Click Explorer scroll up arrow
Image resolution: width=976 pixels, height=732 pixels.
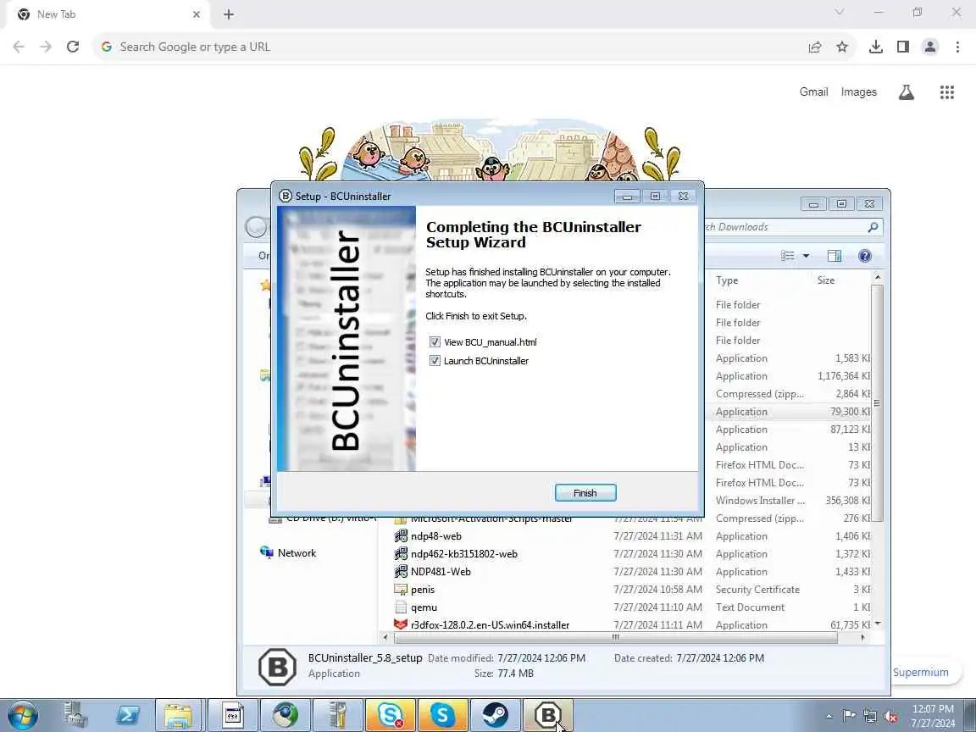point(878,278)
